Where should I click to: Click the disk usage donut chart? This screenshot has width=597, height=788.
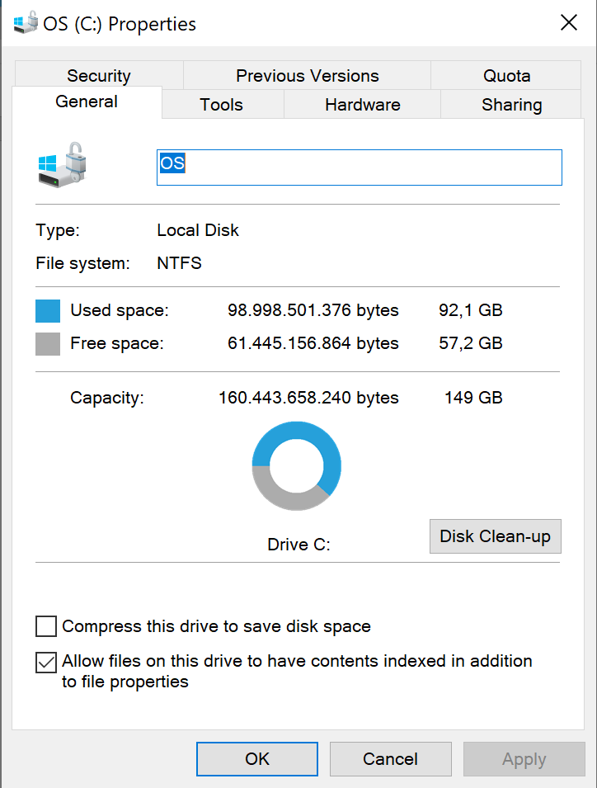[x=297, y=466]
